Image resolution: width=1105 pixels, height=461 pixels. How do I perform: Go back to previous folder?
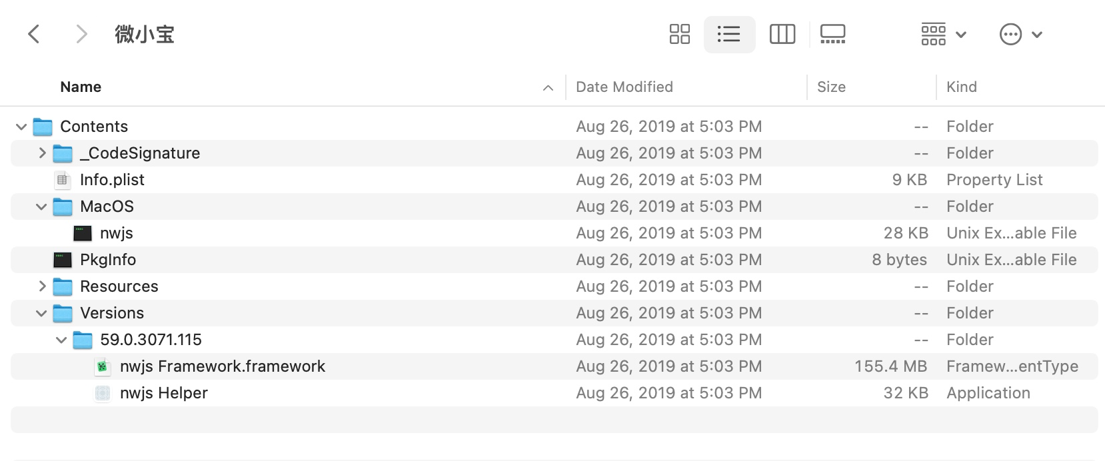[x=34, y=34]
